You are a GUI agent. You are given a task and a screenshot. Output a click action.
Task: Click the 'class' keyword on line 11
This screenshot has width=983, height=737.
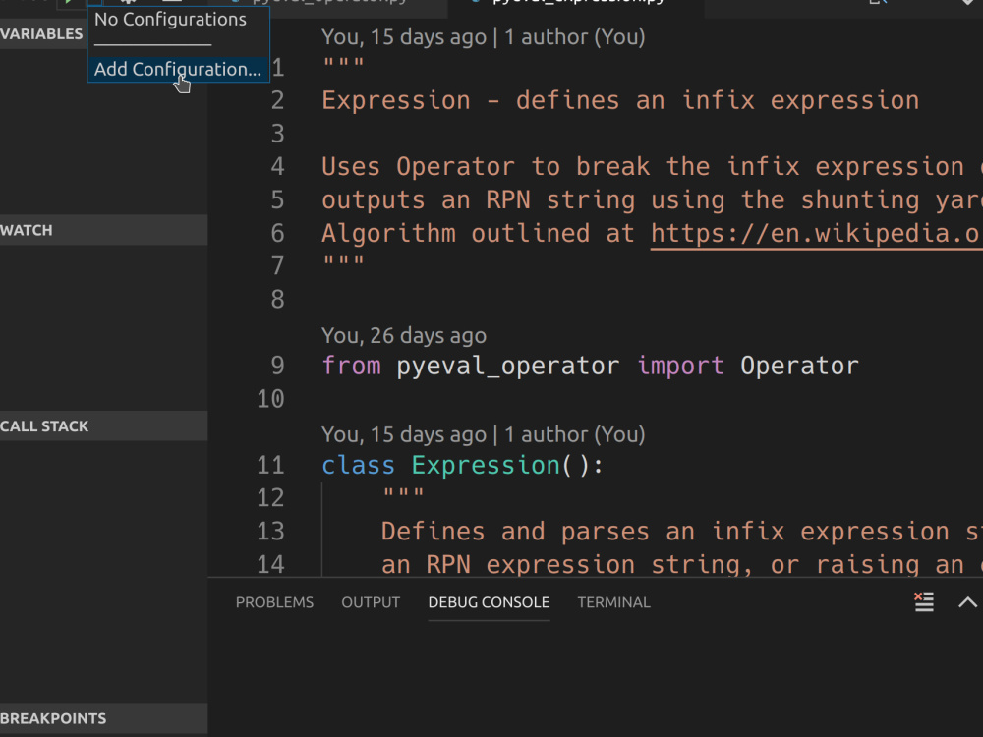click(358, 466)
